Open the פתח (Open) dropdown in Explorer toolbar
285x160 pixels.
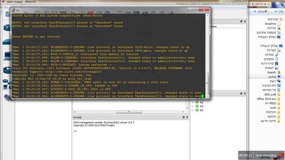(x=261, y=12)
